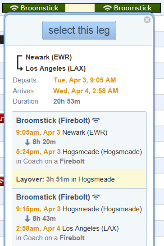Click the 'select this leg' button
Viewport: 164px width, 246px height.
point(79,30)
